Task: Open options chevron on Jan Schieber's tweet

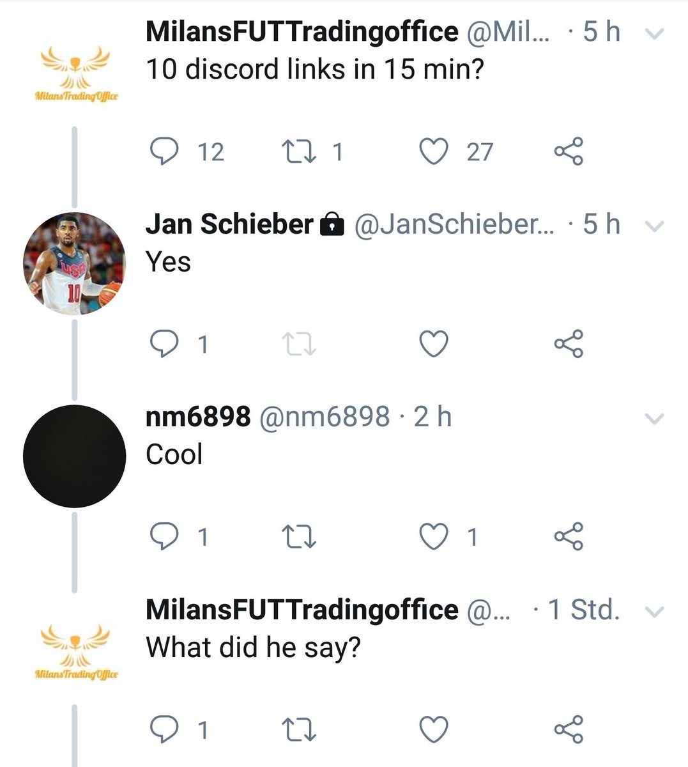Action: [655, 226]
